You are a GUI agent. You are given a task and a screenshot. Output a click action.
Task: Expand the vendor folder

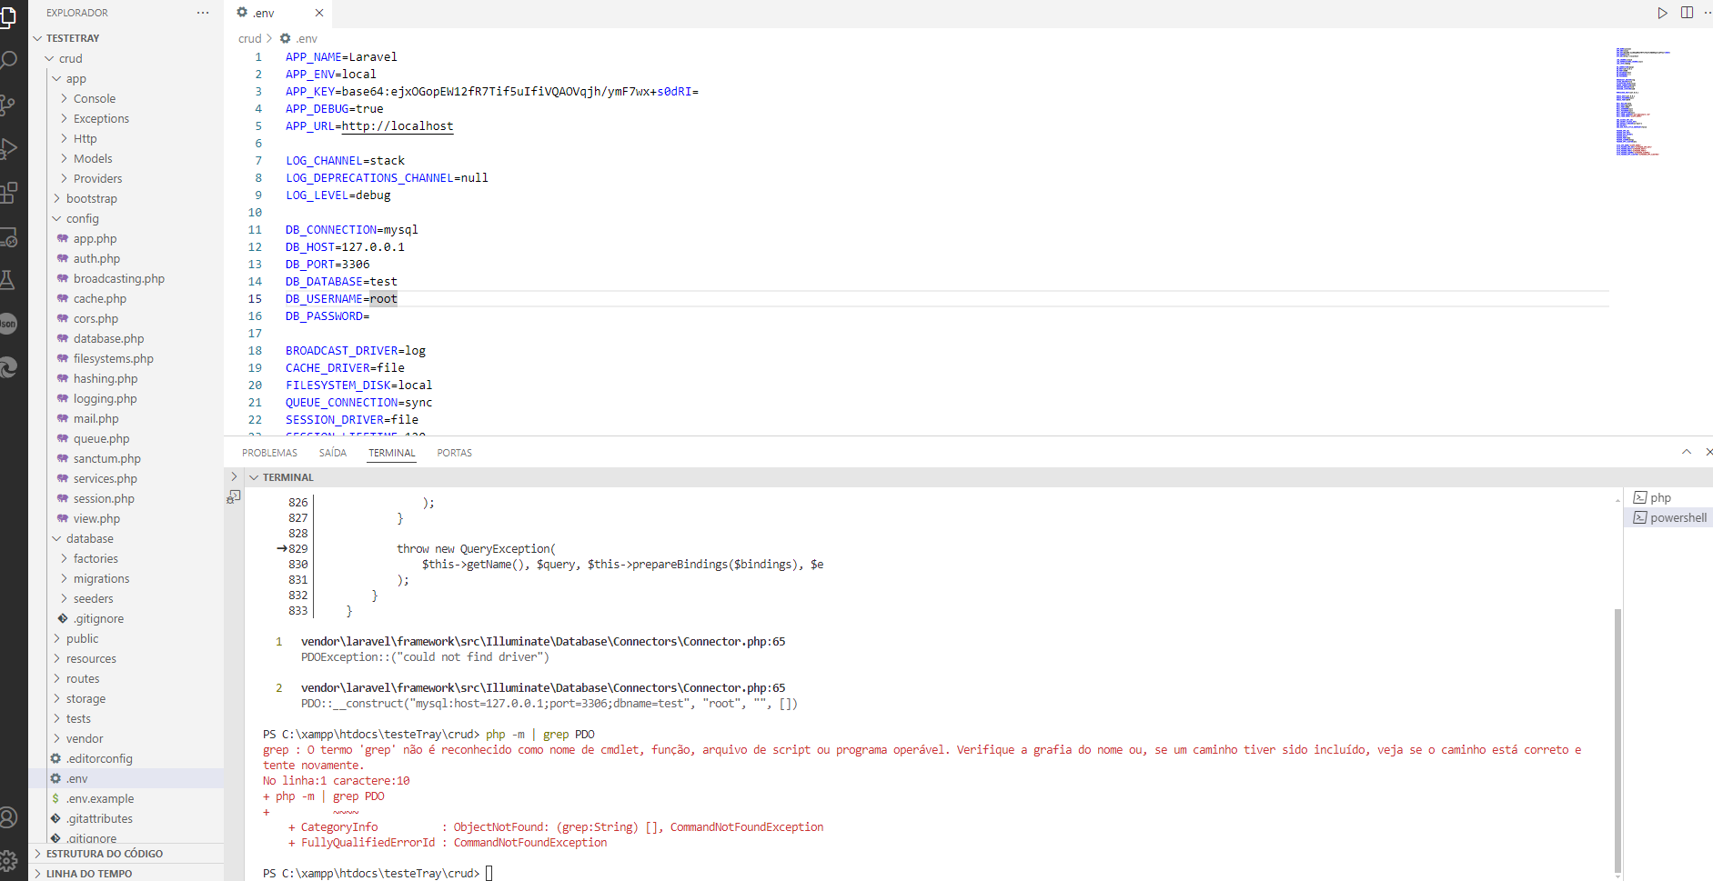pyautogui.click(x=126, y=738)
